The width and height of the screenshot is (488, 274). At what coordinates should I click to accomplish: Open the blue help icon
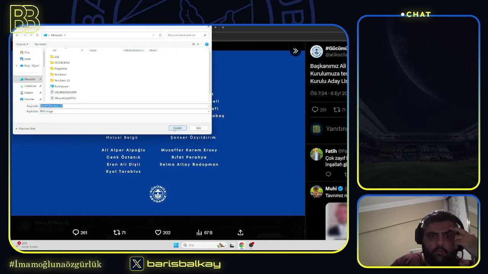207,44
